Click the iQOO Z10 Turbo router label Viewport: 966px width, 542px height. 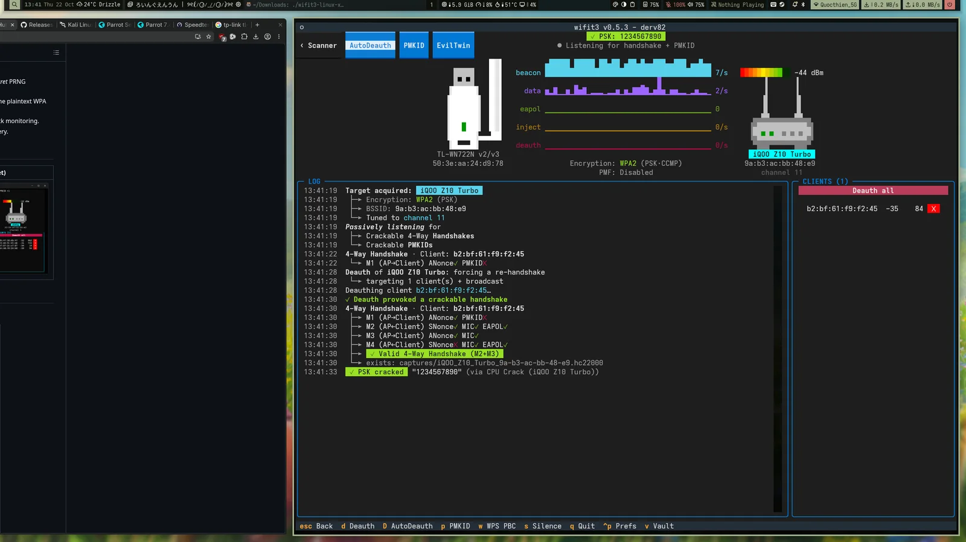click(782, 155)
